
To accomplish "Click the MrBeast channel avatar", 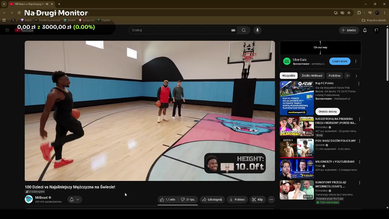I will pyautogui.click(x=29, y=199).
